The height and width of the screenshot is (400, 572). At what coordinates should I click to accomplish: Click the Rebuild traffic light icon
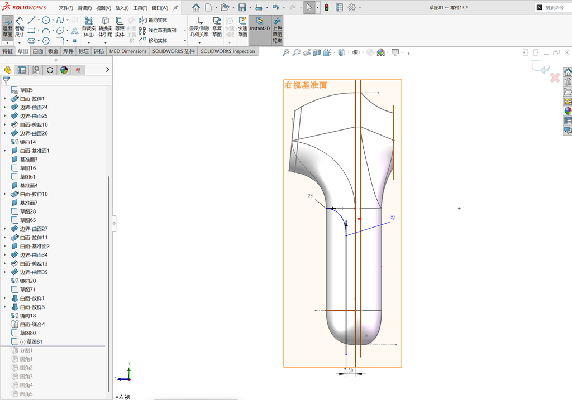(x=327, y=7)
